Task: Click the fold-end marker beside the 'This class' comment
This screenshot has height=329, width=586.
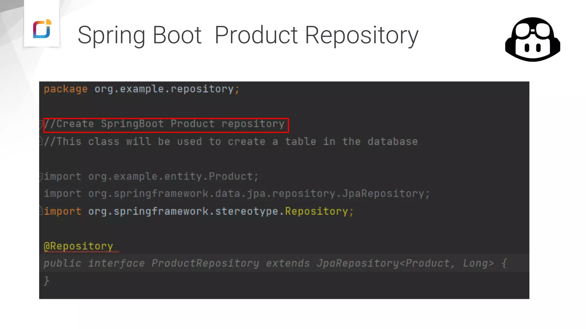Action: click(41, 141)
